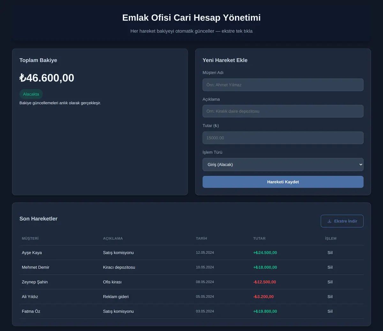
Task: Click the dropdown arrow on Giriş (Alacak)
Action: pos(361,165)
